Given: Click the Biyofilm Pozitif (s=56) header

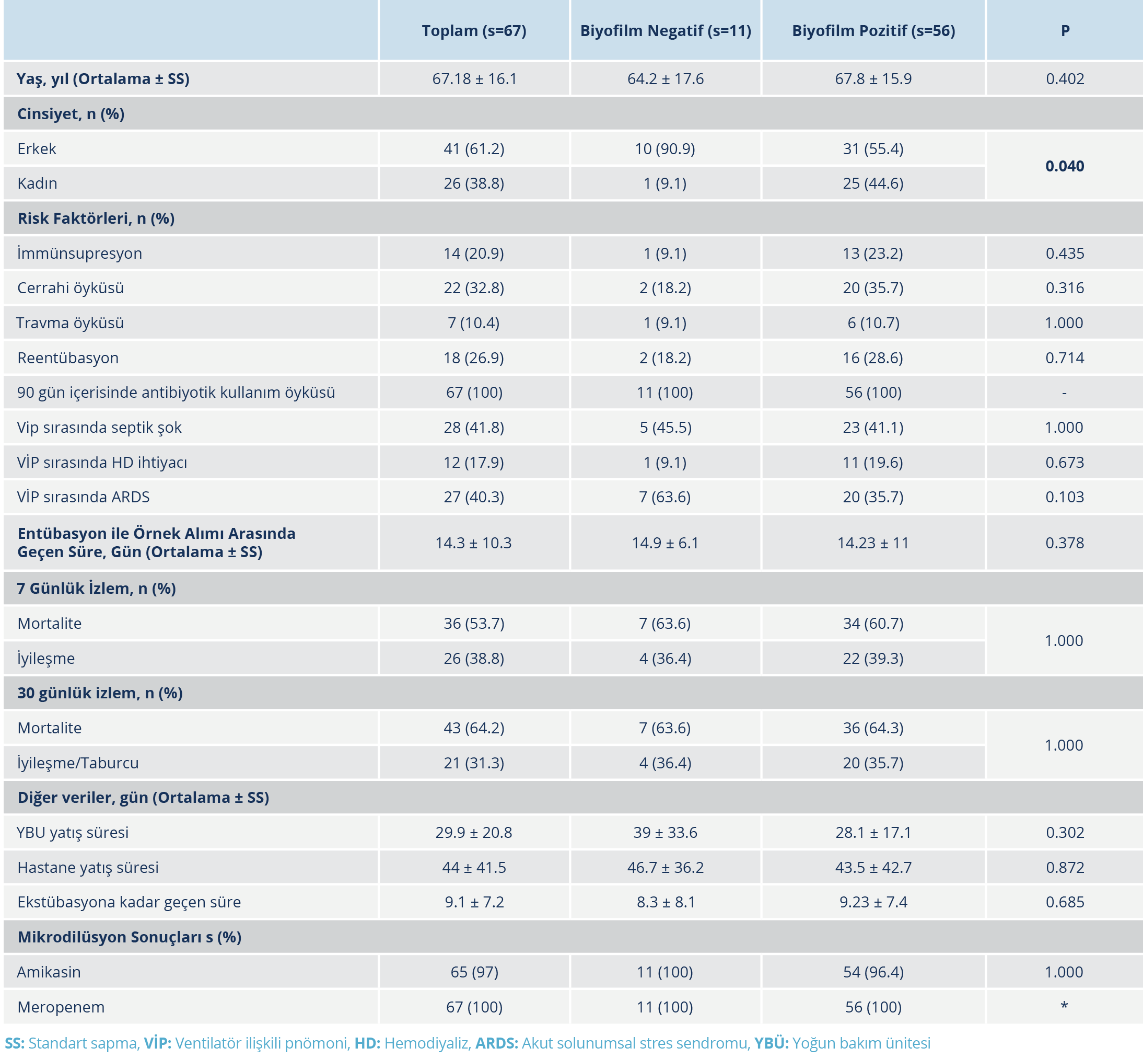Looking at the screenshot, I should pyautogui.click(x=873, y=31).
